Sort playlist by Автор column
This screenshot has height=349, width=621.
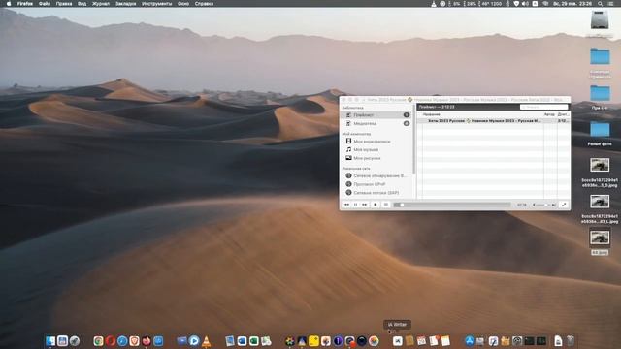tap(549, 114)
